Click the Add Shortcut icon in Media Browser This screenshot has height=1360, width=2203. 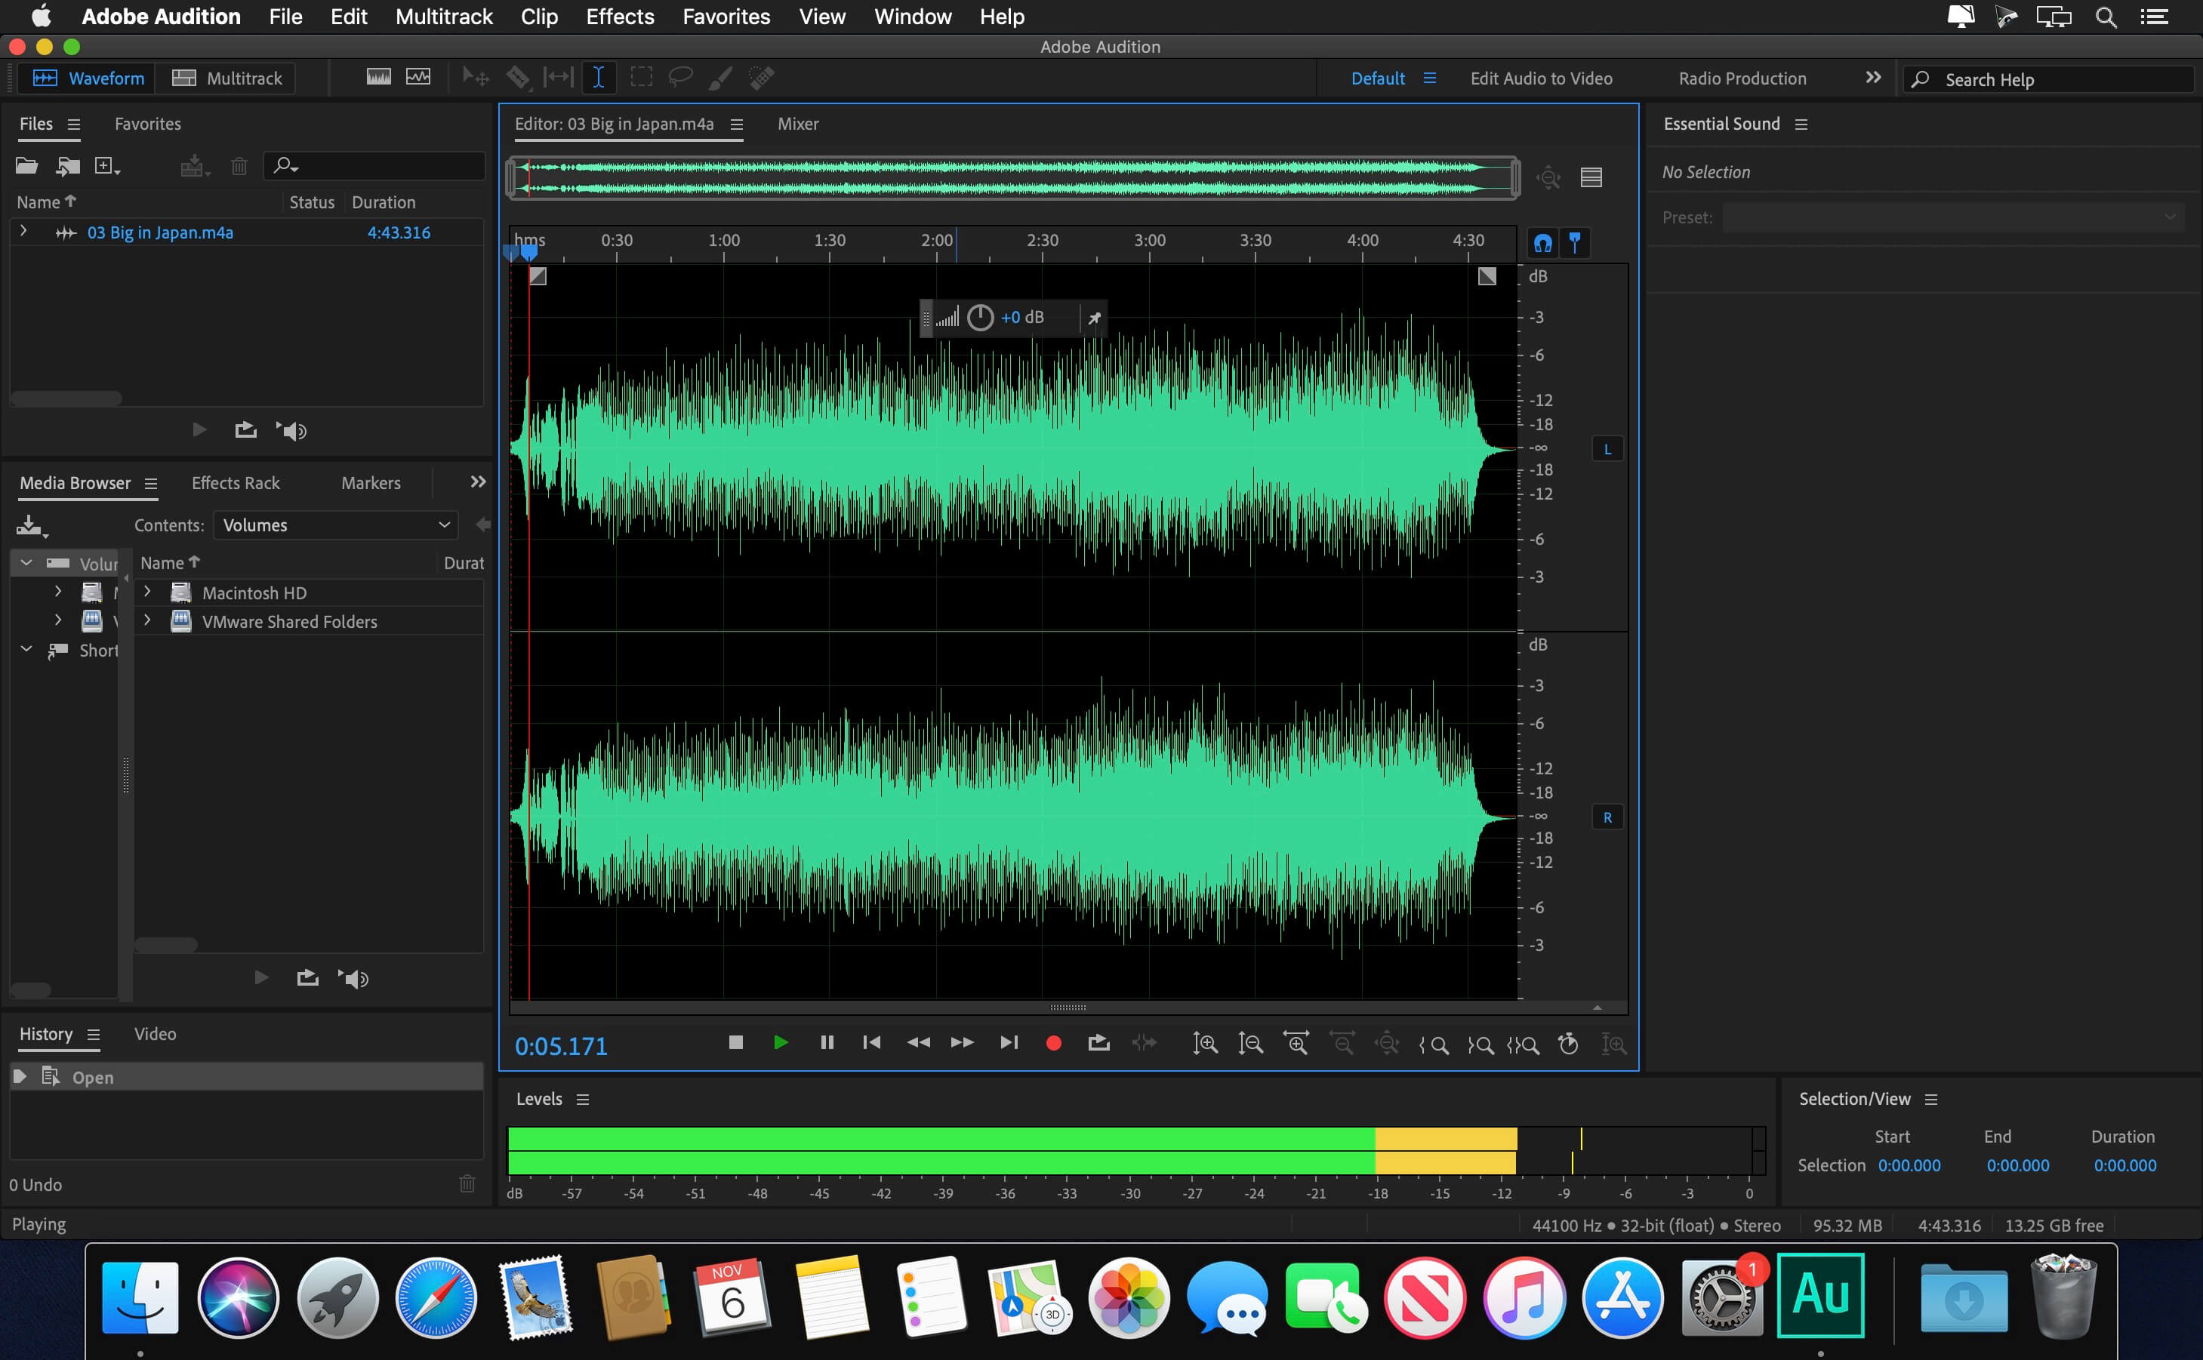[31, 525]
